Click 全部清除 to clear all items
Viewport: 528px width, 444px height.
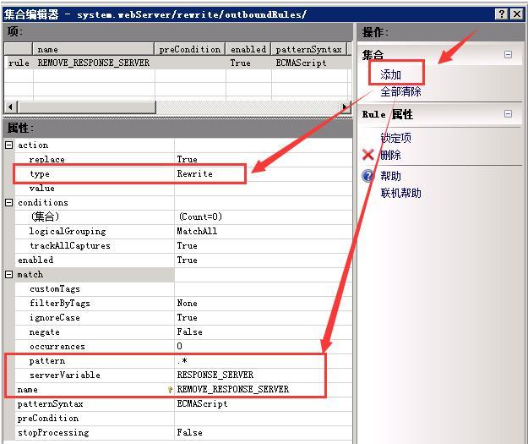click(x=400, y=91)
